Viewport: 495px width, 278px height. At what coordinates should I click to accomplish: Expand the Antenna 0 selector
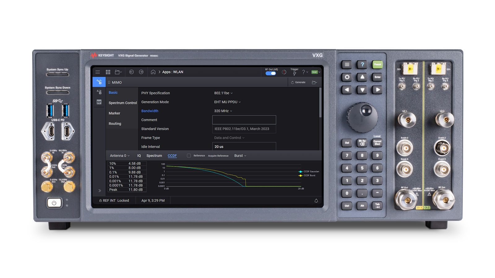coord(120,156)
